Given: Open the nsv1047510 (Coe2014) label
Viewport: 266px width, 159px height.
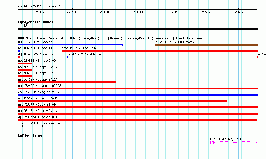Looking at the screenshot, I should click(36, 48).
